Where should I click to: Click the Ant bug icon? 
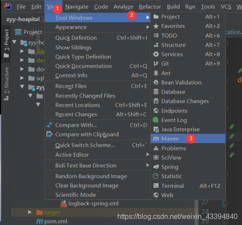[156, 73]
